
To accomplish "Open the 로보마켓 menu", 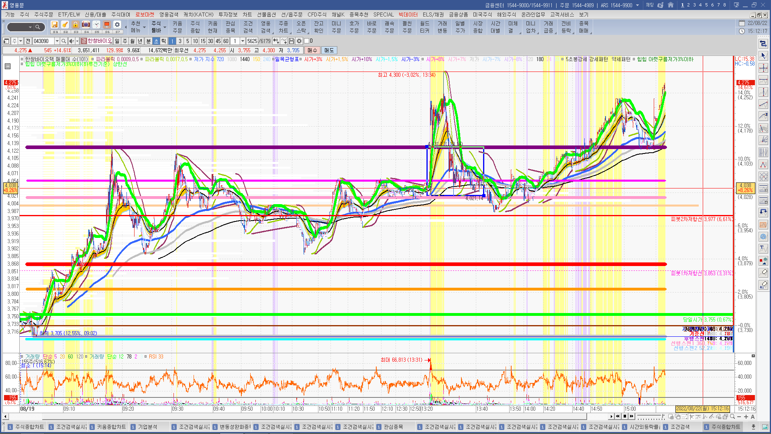I will (x=145, y=14).
